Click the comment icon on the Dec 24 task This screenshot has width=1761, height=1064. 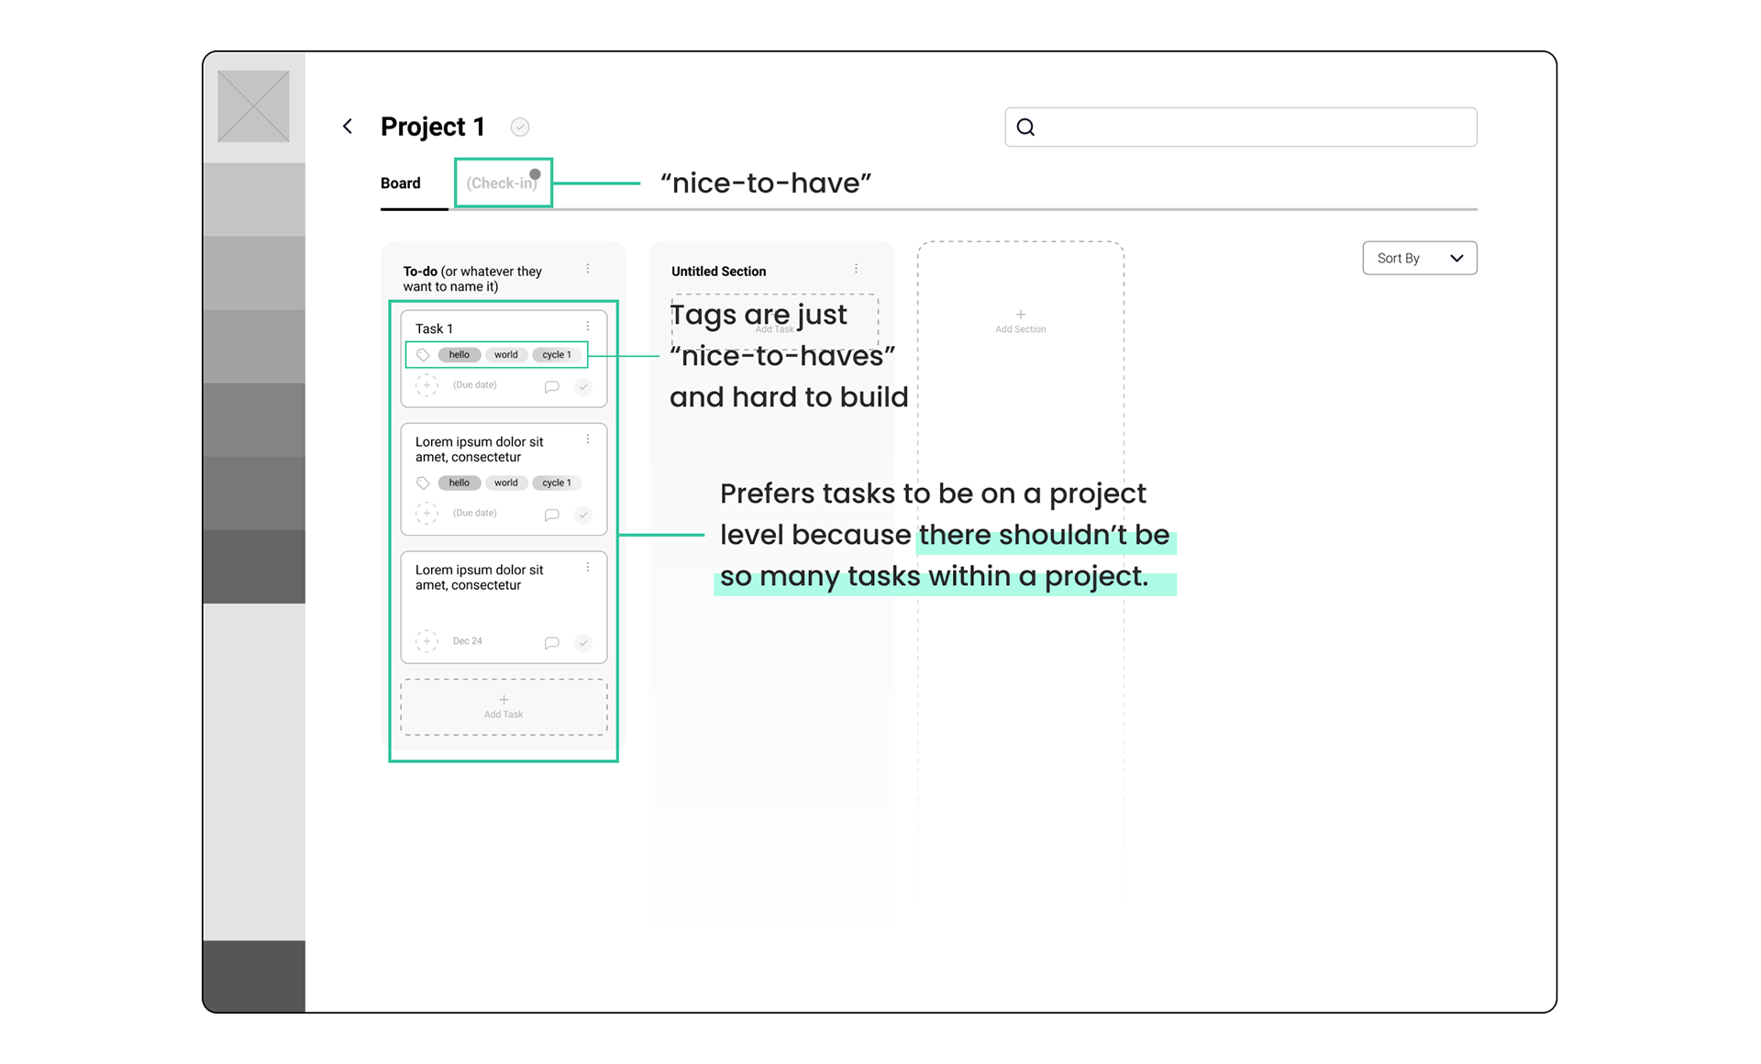551,642
